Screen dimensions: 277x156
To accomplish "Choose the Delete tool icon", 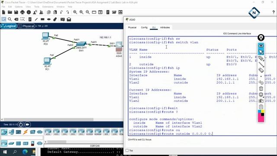I will pyautogui.click(x=16, y=19).
